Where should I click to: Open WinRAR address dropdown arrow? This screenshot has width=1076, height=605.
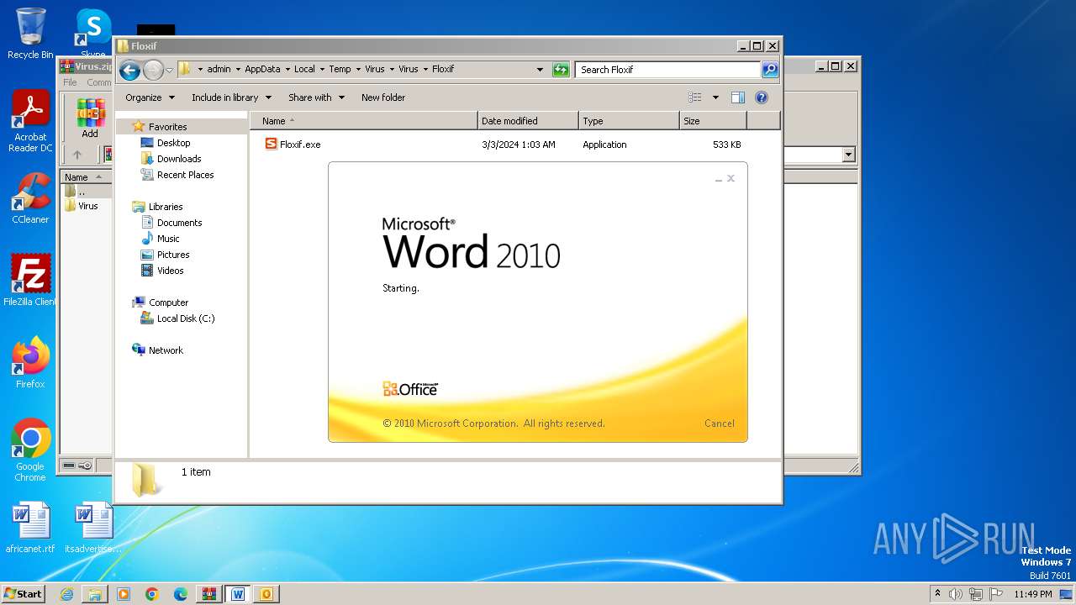click(x=848, y=155)
